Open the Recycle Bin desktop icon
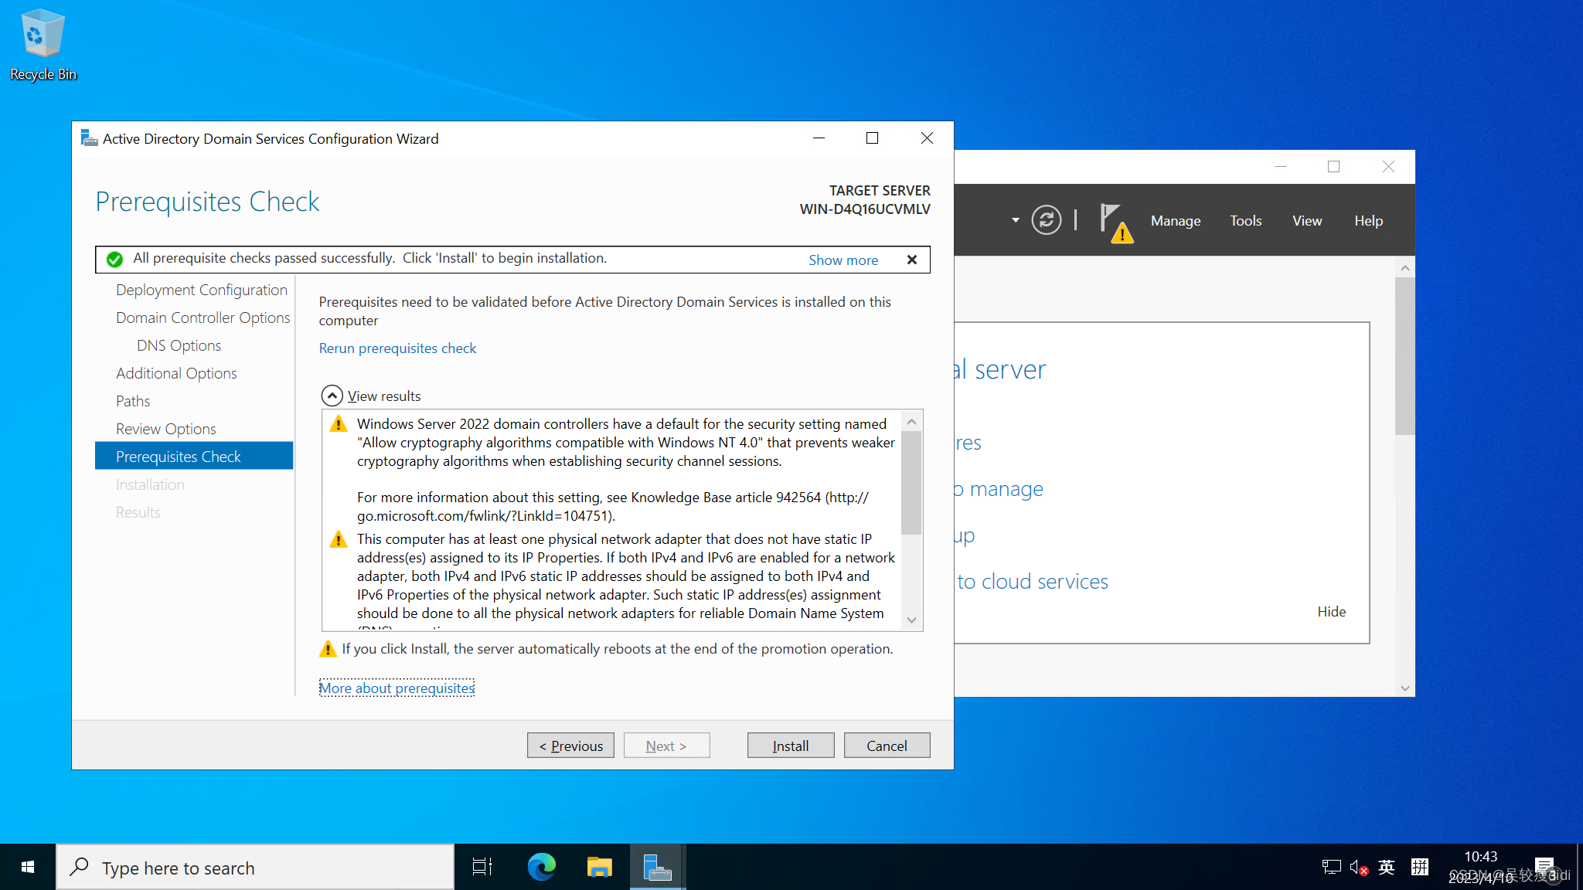This screenshot has width=1583, height=890. 43,45
